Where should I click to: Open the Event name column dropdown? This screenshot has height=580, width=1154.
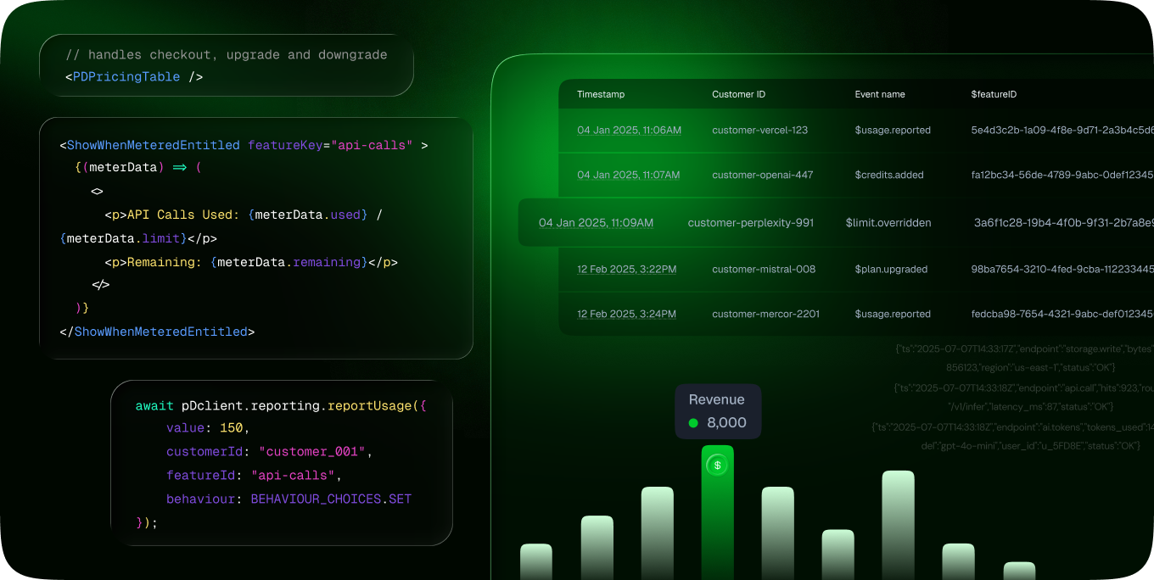[x=879, y=94]
